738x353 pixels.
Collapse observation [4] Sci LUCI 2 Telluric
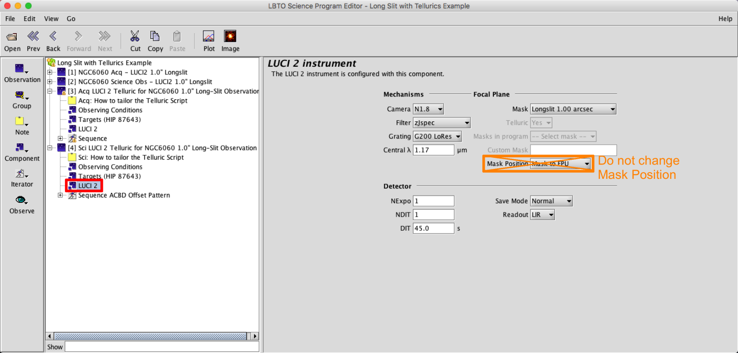point(50,148)
